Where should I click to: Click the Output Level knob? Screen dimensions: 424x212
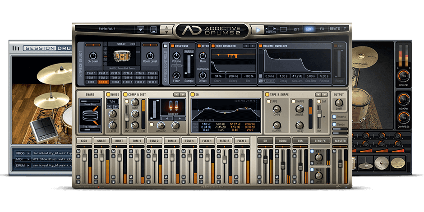point(339,103)
